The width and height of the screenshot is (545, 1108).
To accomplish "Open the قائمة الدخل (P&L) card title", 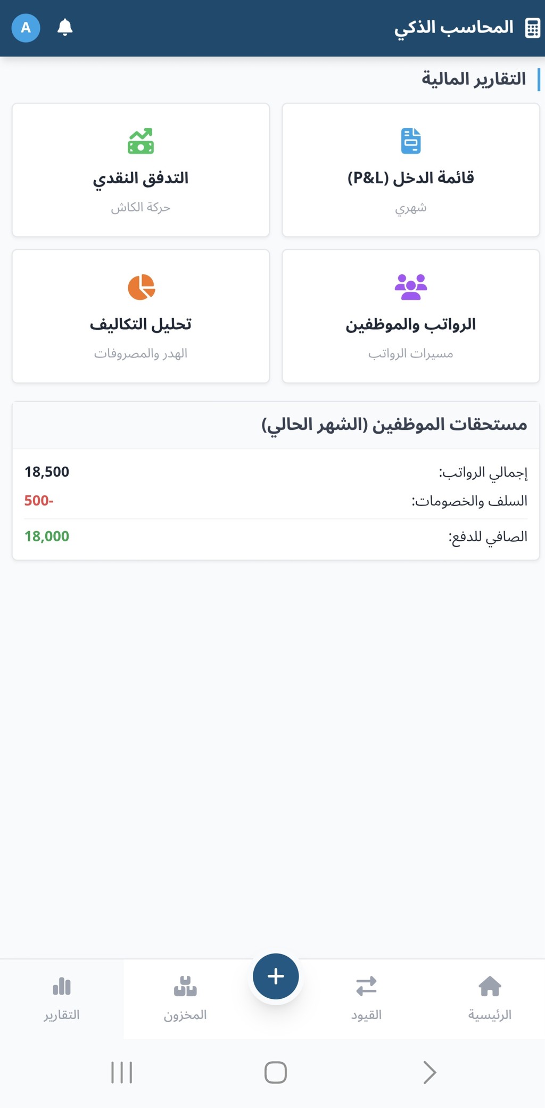I will point(410,178).
